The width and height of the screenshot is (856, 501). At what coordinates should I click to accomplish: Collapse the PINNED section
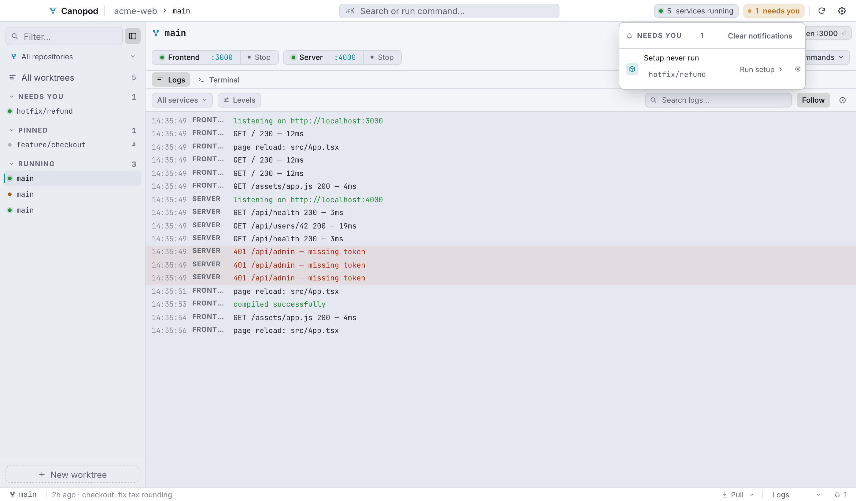12,130
